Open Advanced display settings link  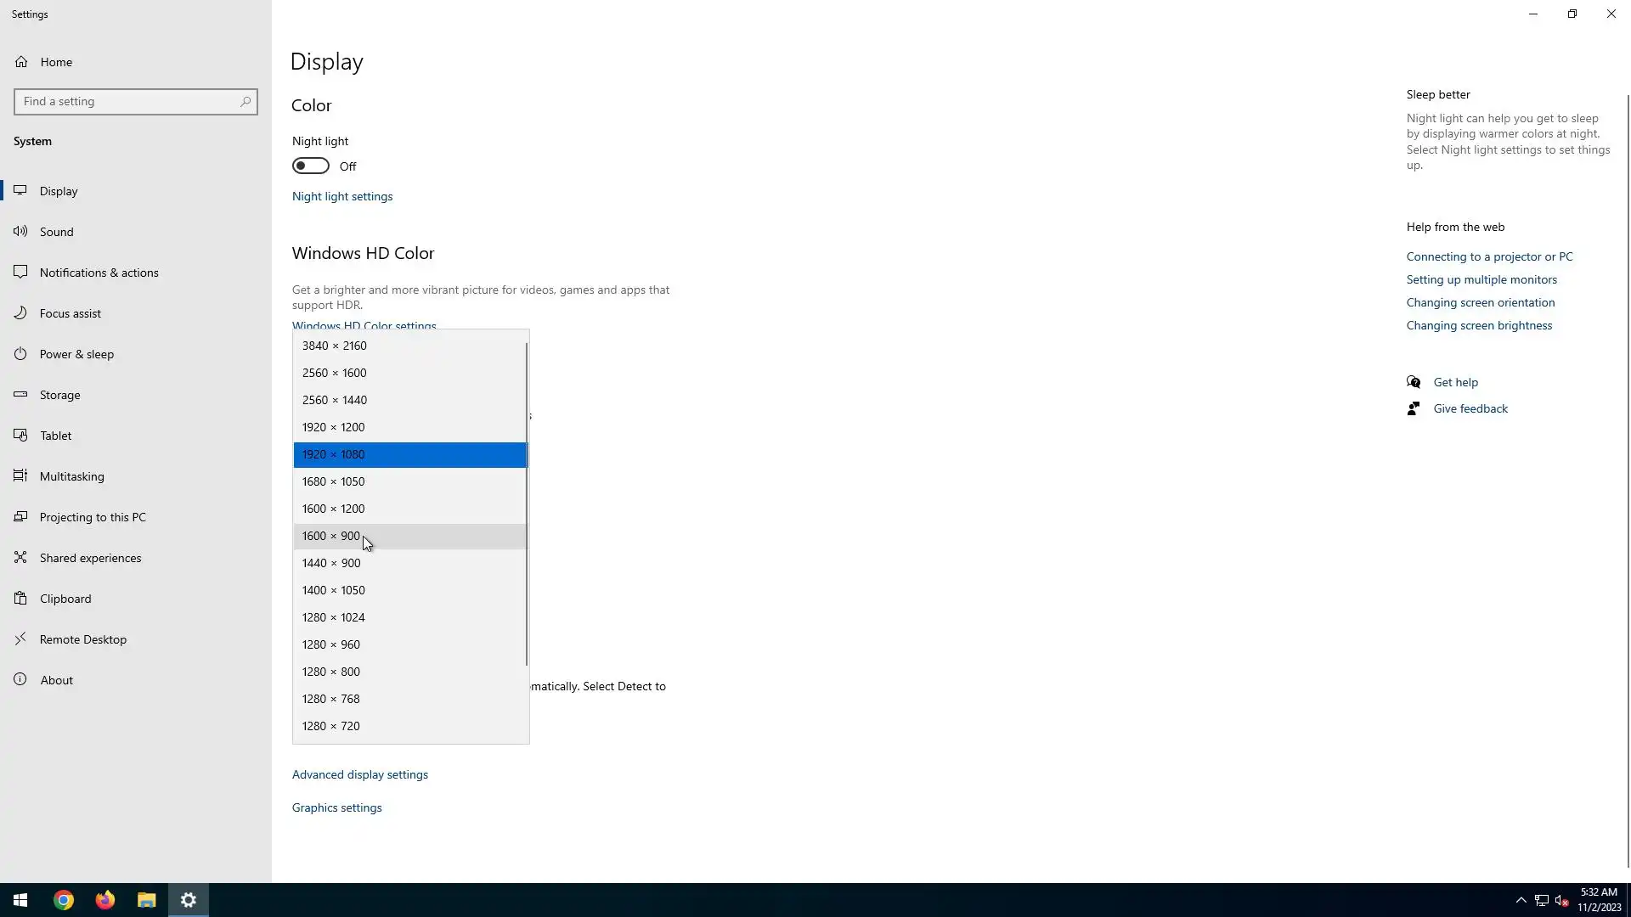[360, 774]
